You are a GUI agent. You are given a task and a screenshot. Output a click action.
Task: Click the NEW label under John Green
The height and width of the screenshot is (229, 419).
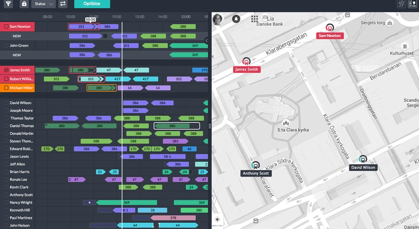(16, 55)
